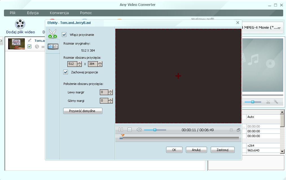Switch to the video effects filmstrip tab
Viewport: 286px width, 180px height.
(53, 47)
